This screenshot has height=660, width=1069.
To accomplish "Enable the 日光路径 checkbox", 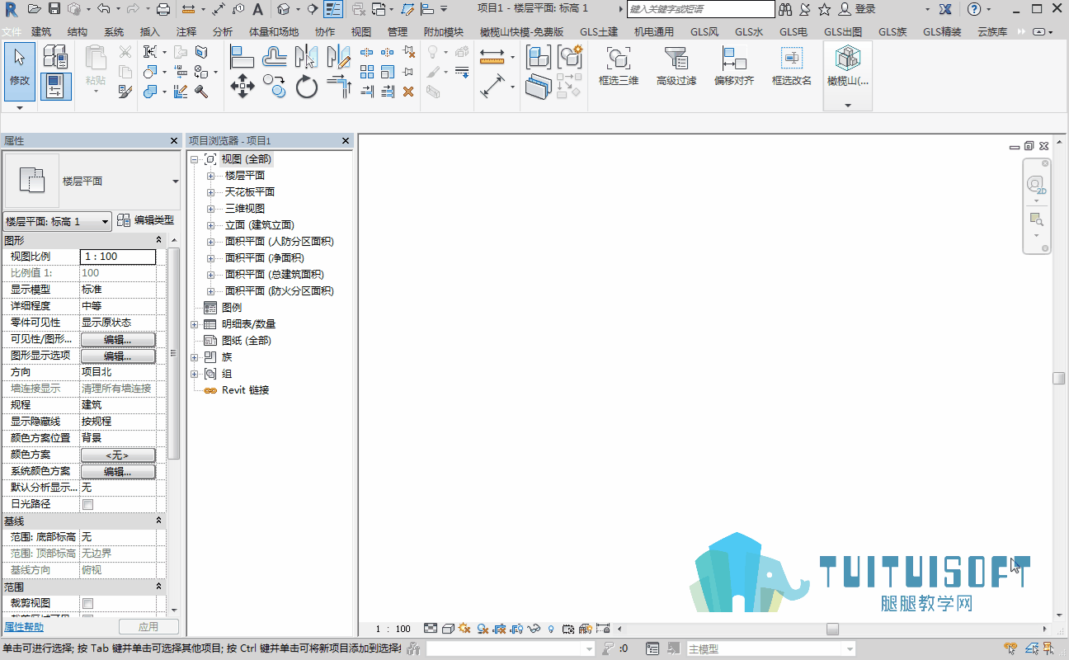I will click(88, 504).
